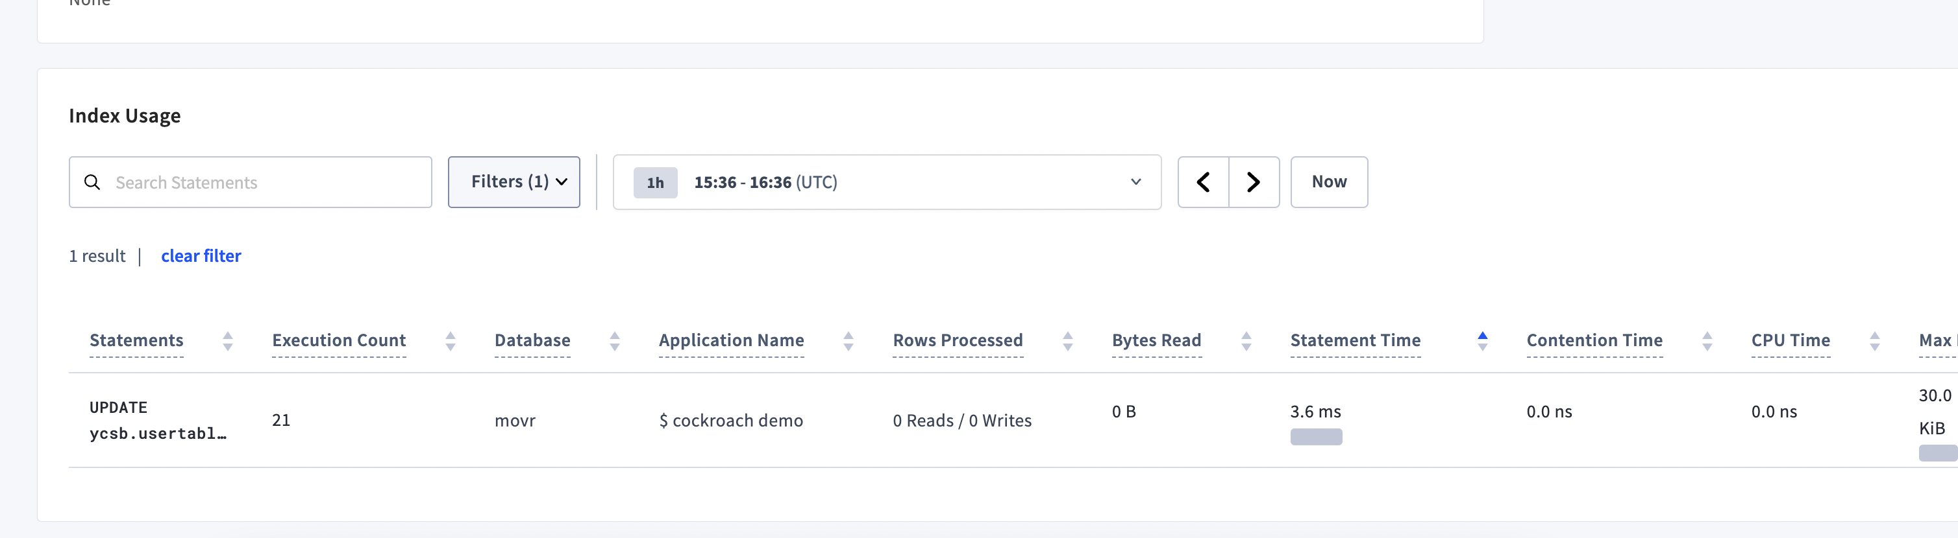
Task: Expand the 15:36 - 16:36 time range selector
Action: pyautogui.click(x=887, y=182)
